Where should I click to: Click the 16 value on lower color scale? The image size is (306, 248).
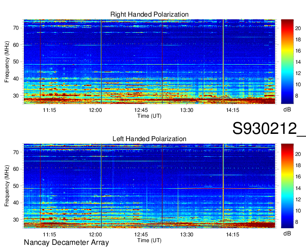point(298,177)
